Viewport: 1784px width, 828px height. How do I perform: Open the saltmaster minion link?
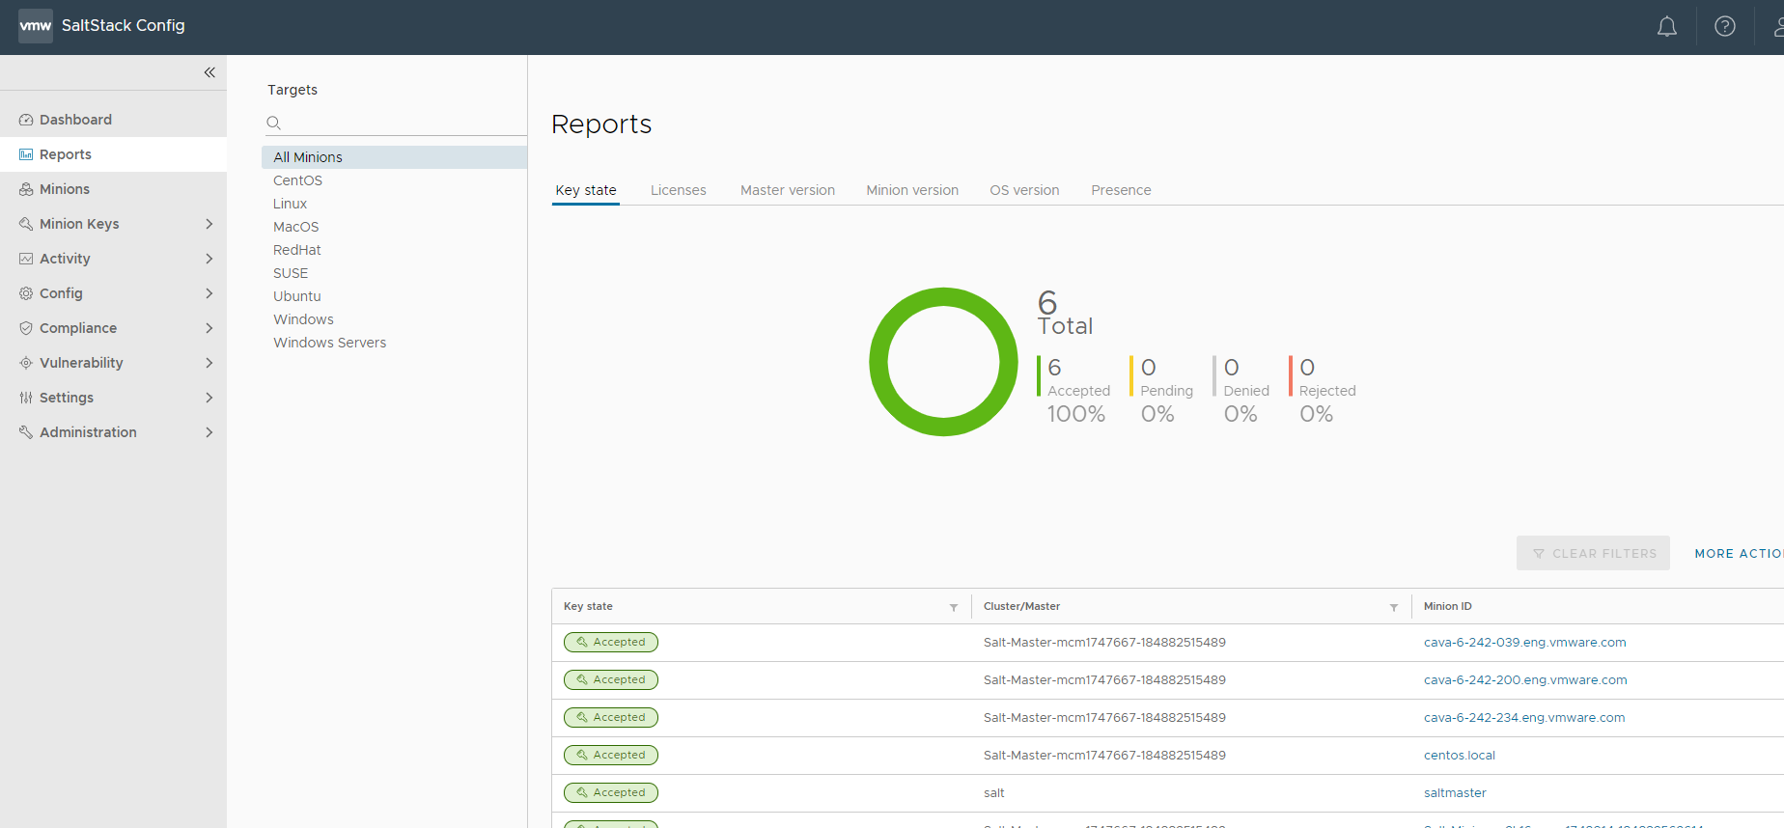tap(1455, 793)
